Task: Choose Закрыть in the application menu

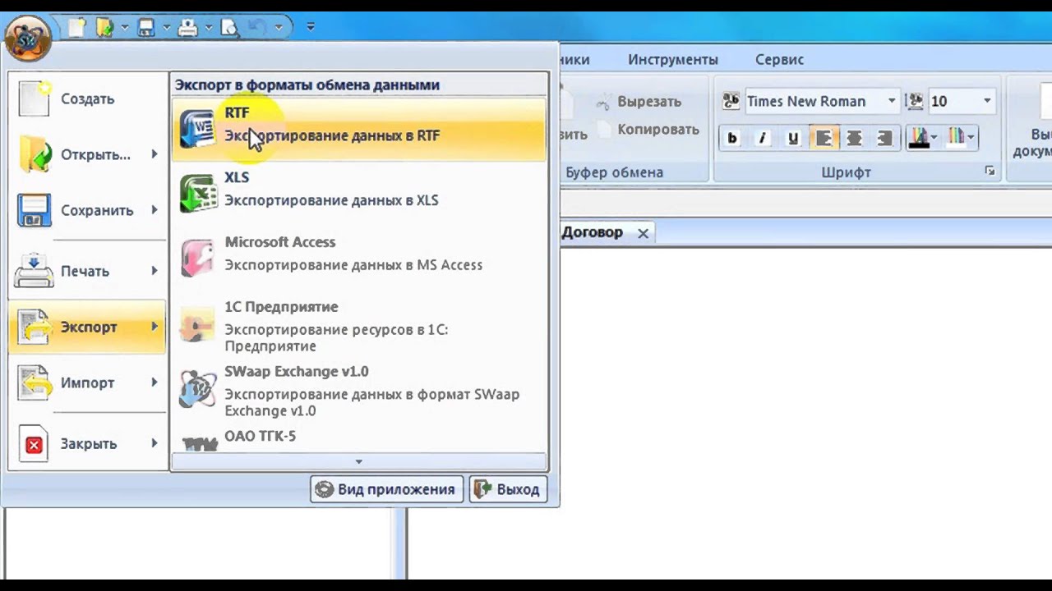Action: pyautogui.click(x=87, y=443)
